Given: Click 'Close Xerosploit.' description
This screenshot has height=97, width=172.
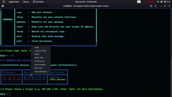Looking at the screenshot, I should 42,41.
